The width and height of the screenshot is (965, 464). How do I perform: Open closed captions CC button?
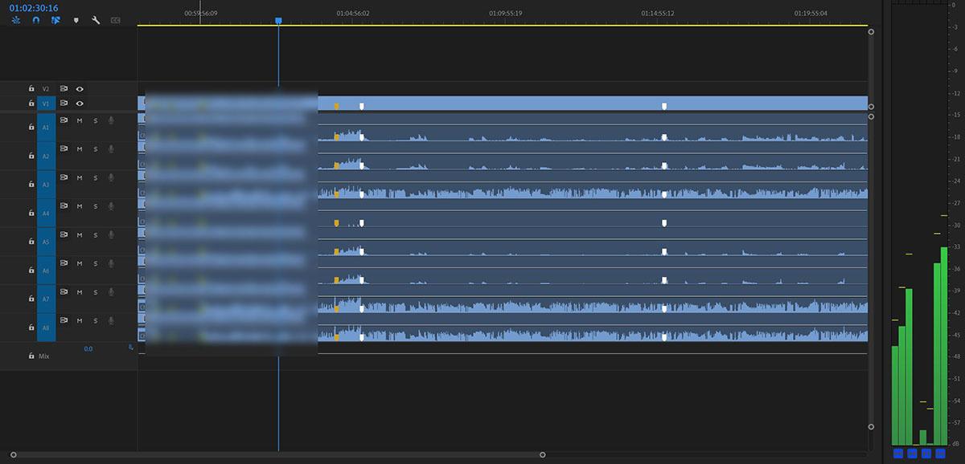coord(116,20)
